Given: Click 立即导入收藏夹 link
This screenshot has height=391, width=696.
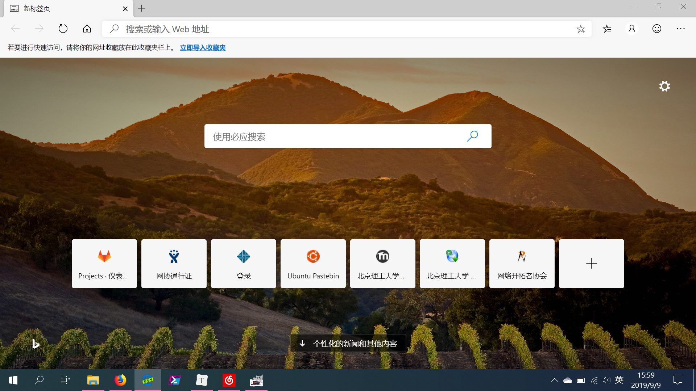Looking at the screenshot, I should (203, 48).
